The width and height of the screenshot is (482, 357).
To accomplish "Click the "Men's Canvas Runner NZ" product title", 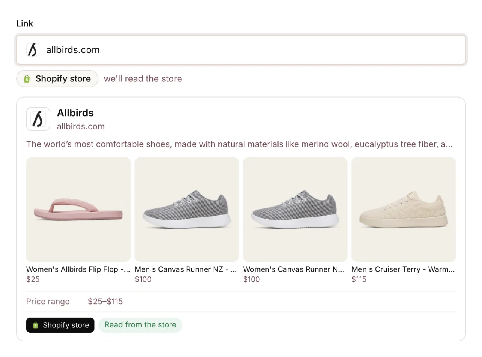I will click(x=186, y=269).
